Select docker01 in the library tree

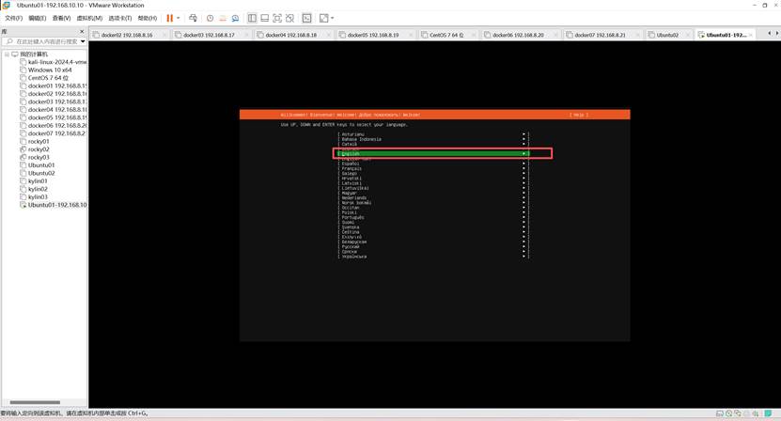(x=56, y=86)
